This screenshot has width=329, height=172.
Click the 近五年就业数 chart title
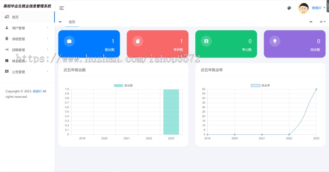(75, 70)
